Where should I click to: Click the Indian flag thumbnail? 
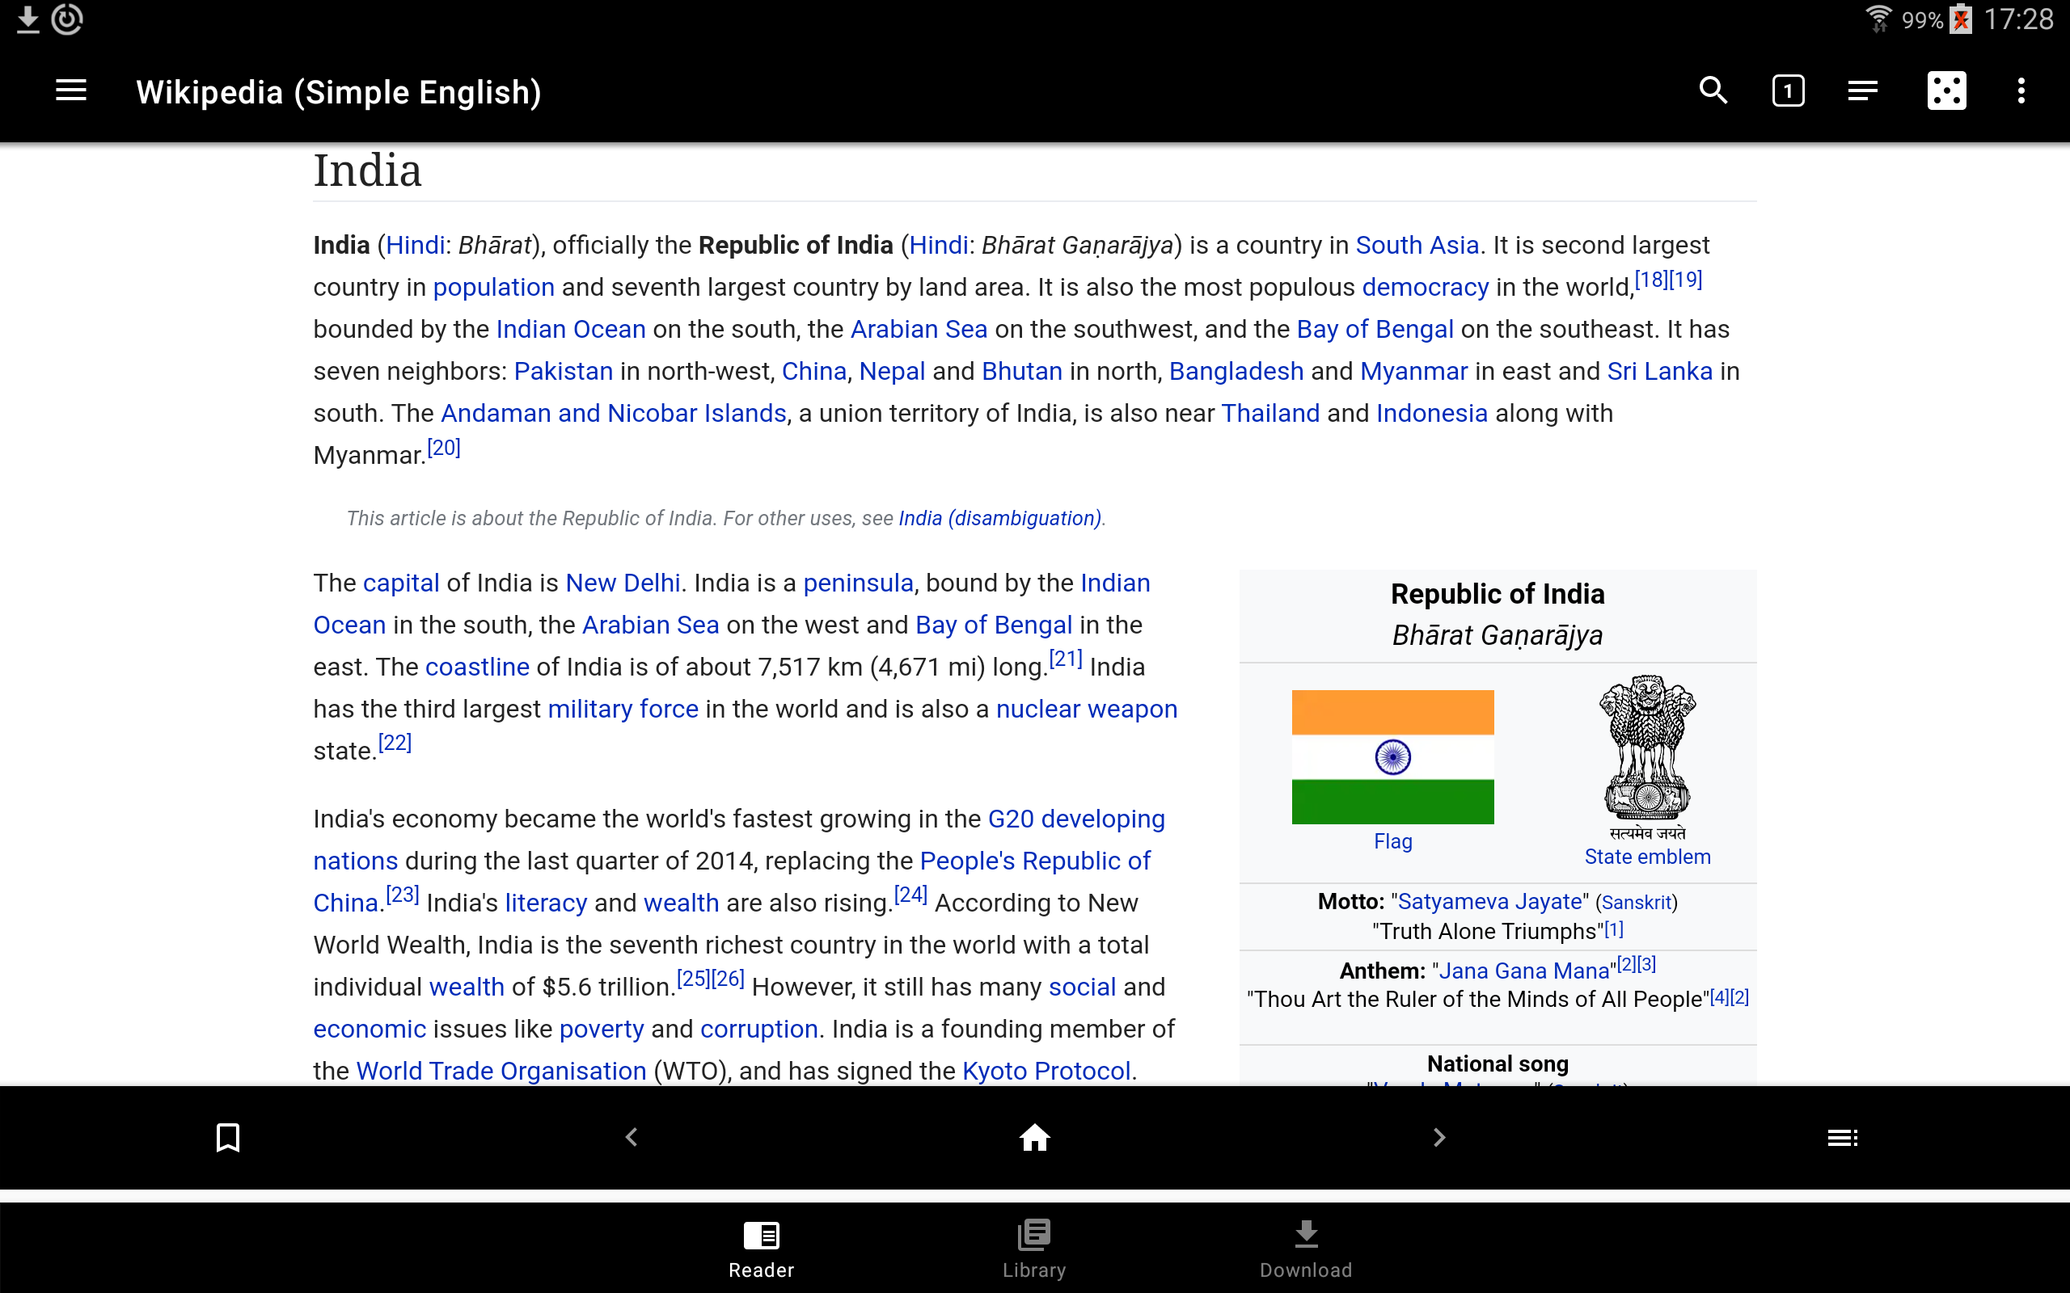[x=1392, y=757]
